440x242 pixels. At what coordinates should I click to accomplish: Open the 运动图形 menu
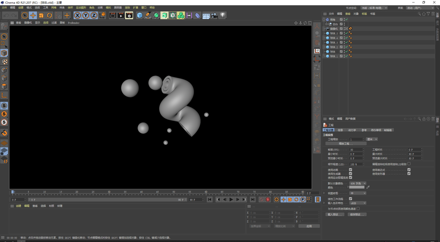pos(81,8)
